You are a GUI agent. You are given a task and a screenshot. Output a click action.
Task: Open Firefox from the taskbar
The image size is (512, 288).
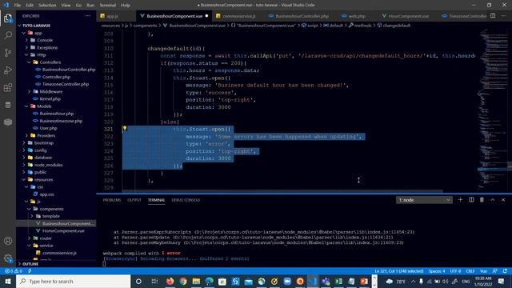click(x=170, y=281)
